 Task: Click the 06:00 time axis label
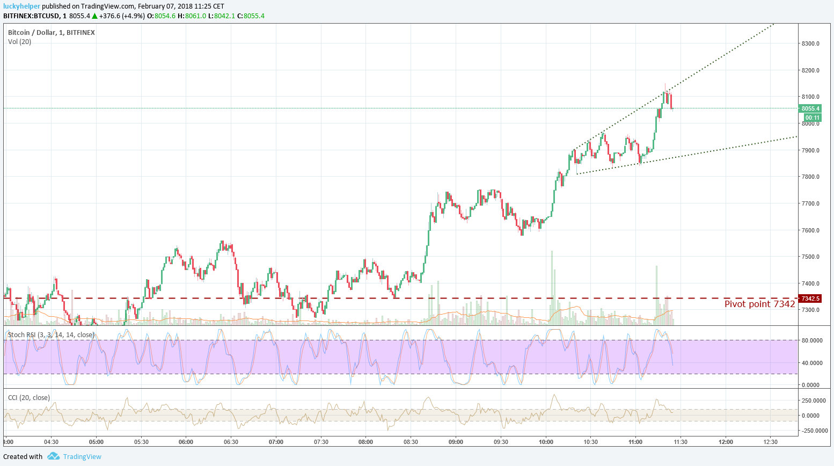[x=186, y=442]
